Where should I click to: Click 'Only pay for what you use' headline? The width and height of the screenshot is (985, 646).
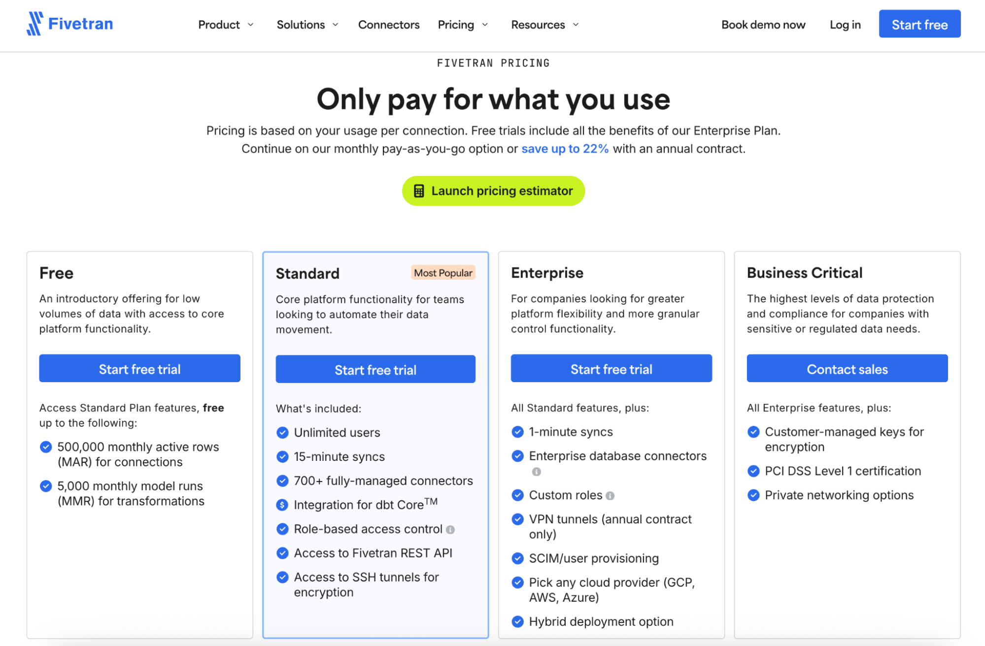[493, 99]
